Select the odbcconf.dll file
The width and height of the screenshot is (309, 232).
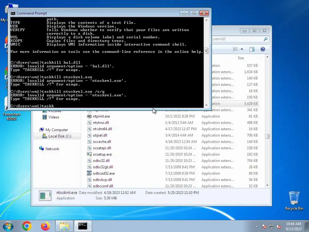click(103, 186)
